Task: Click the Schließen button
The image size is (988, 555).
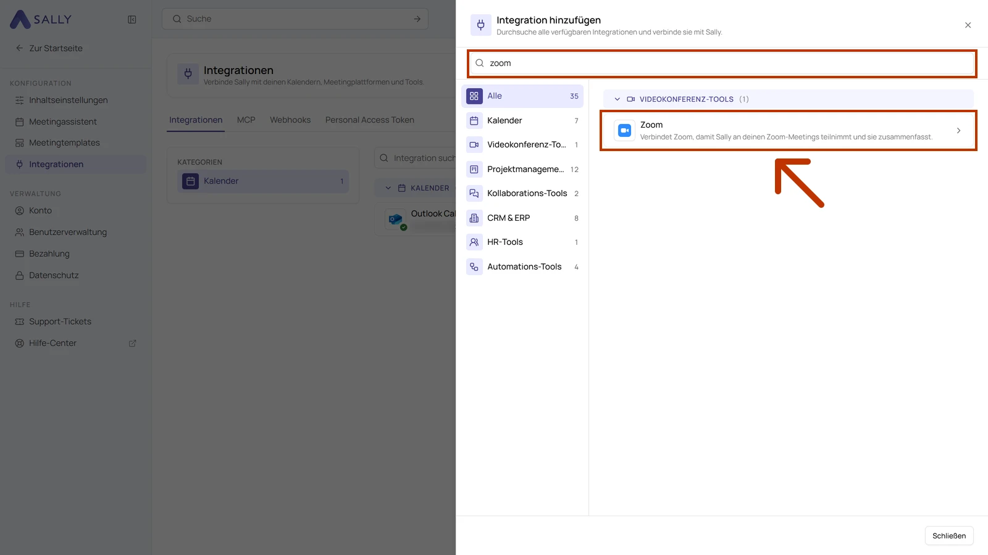Action: tap(949, 536)
